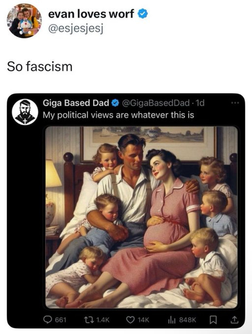Open Giga Based Dad's bearded avatar

click(25, 112)
